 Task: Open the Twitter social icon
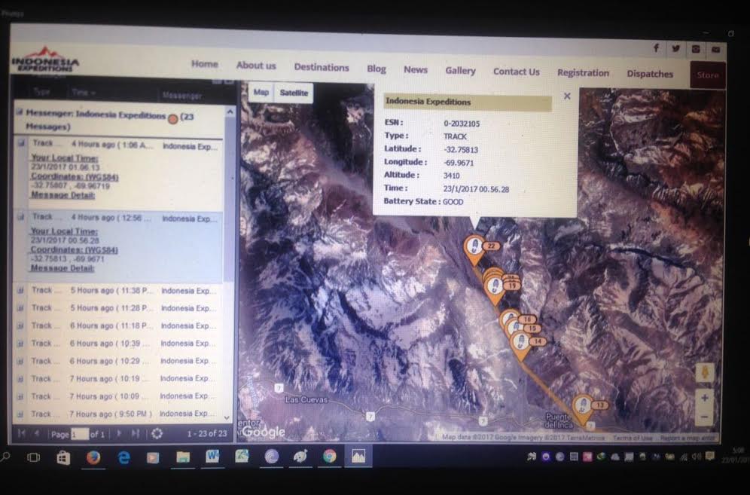tap(675, 47)
